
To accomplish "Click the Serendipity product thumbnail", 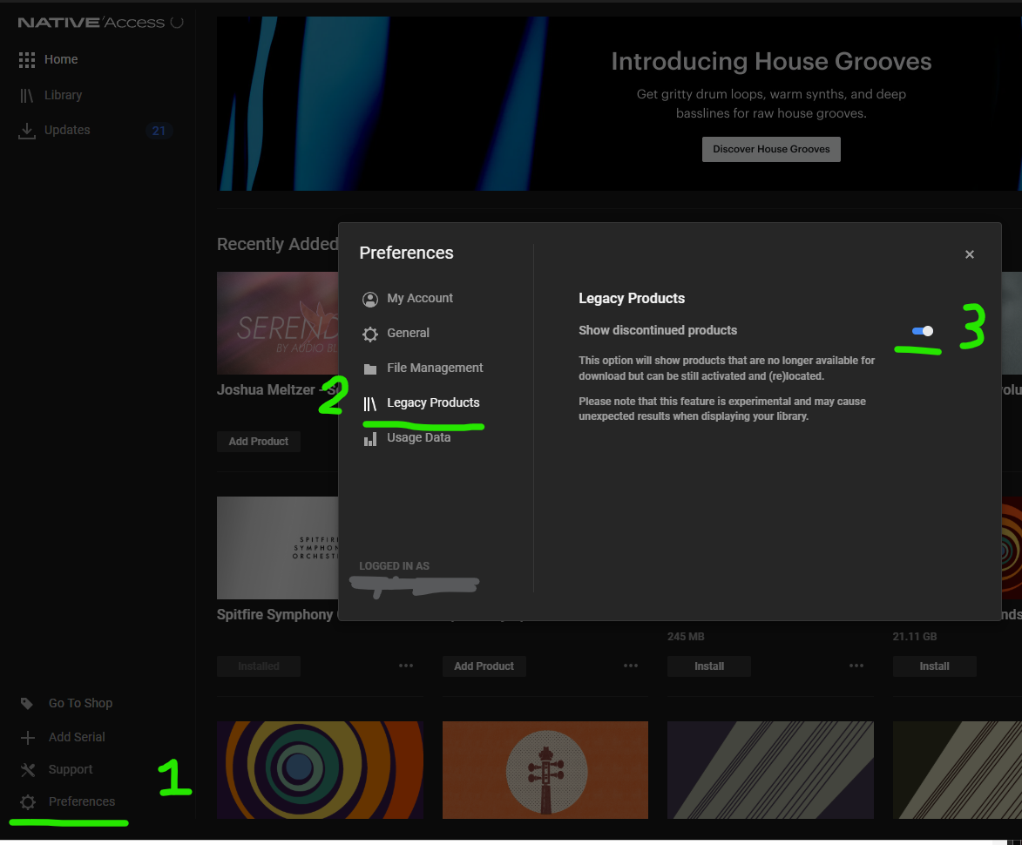I will coord(278,322).
